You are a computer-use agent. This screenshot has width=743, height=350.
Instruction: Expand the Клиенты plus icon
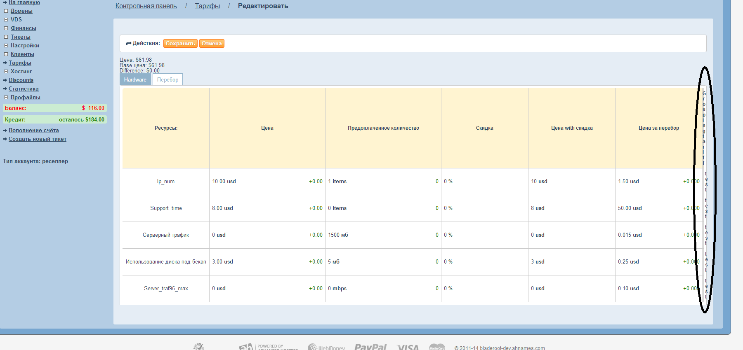[6, 54]
